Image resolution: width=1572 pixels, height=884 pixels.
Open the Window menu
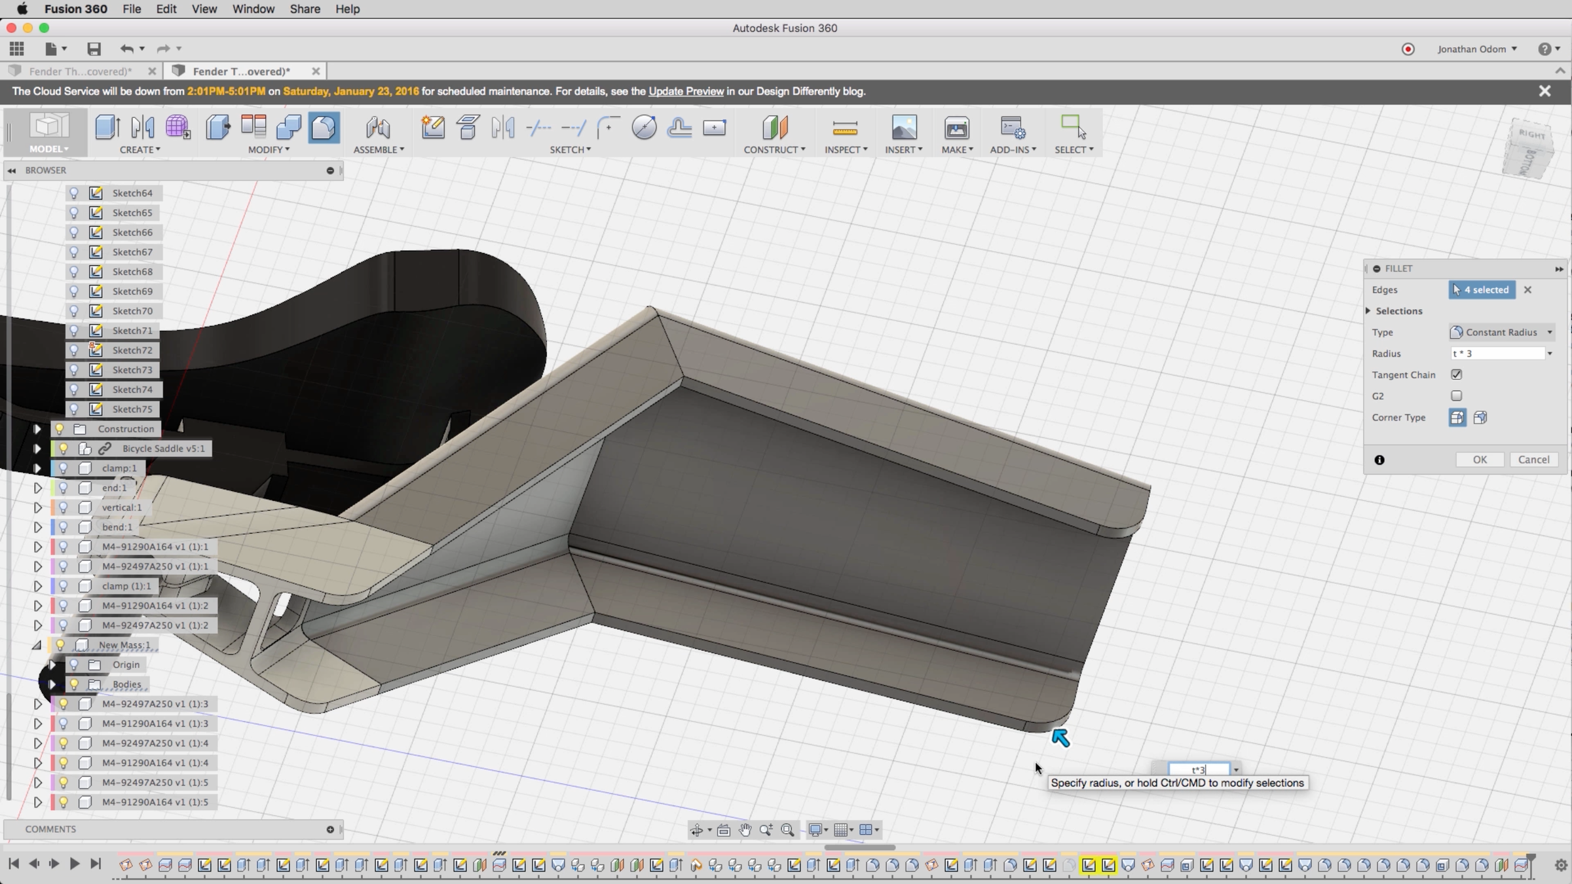pyautogui.click(x=253, y=9)
